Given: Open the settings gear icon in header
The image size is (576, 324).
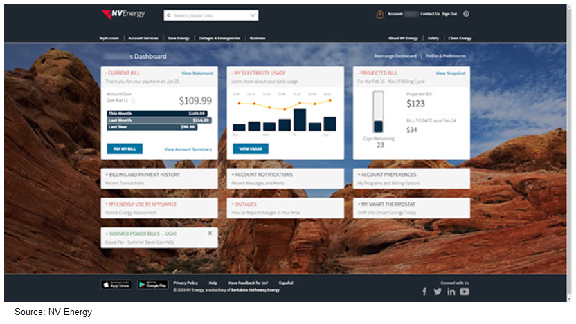Looking at the screenshot, I should 466,14.
